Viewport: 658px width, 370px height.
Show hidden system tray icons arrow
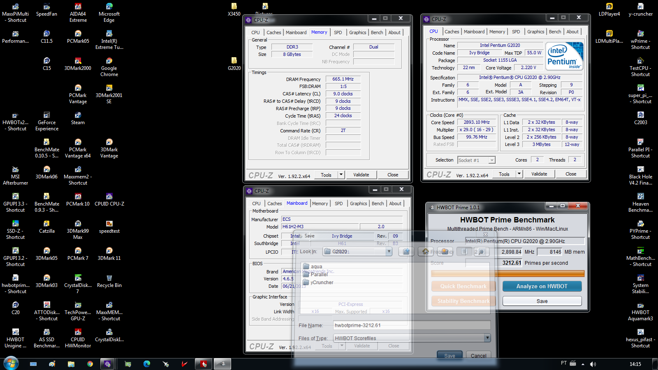click(583, 364)
